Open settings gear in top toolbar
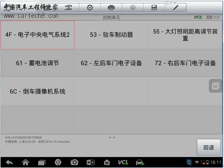Screen dimensions: 224x168 pyautogui.click(x=90, y=8)
